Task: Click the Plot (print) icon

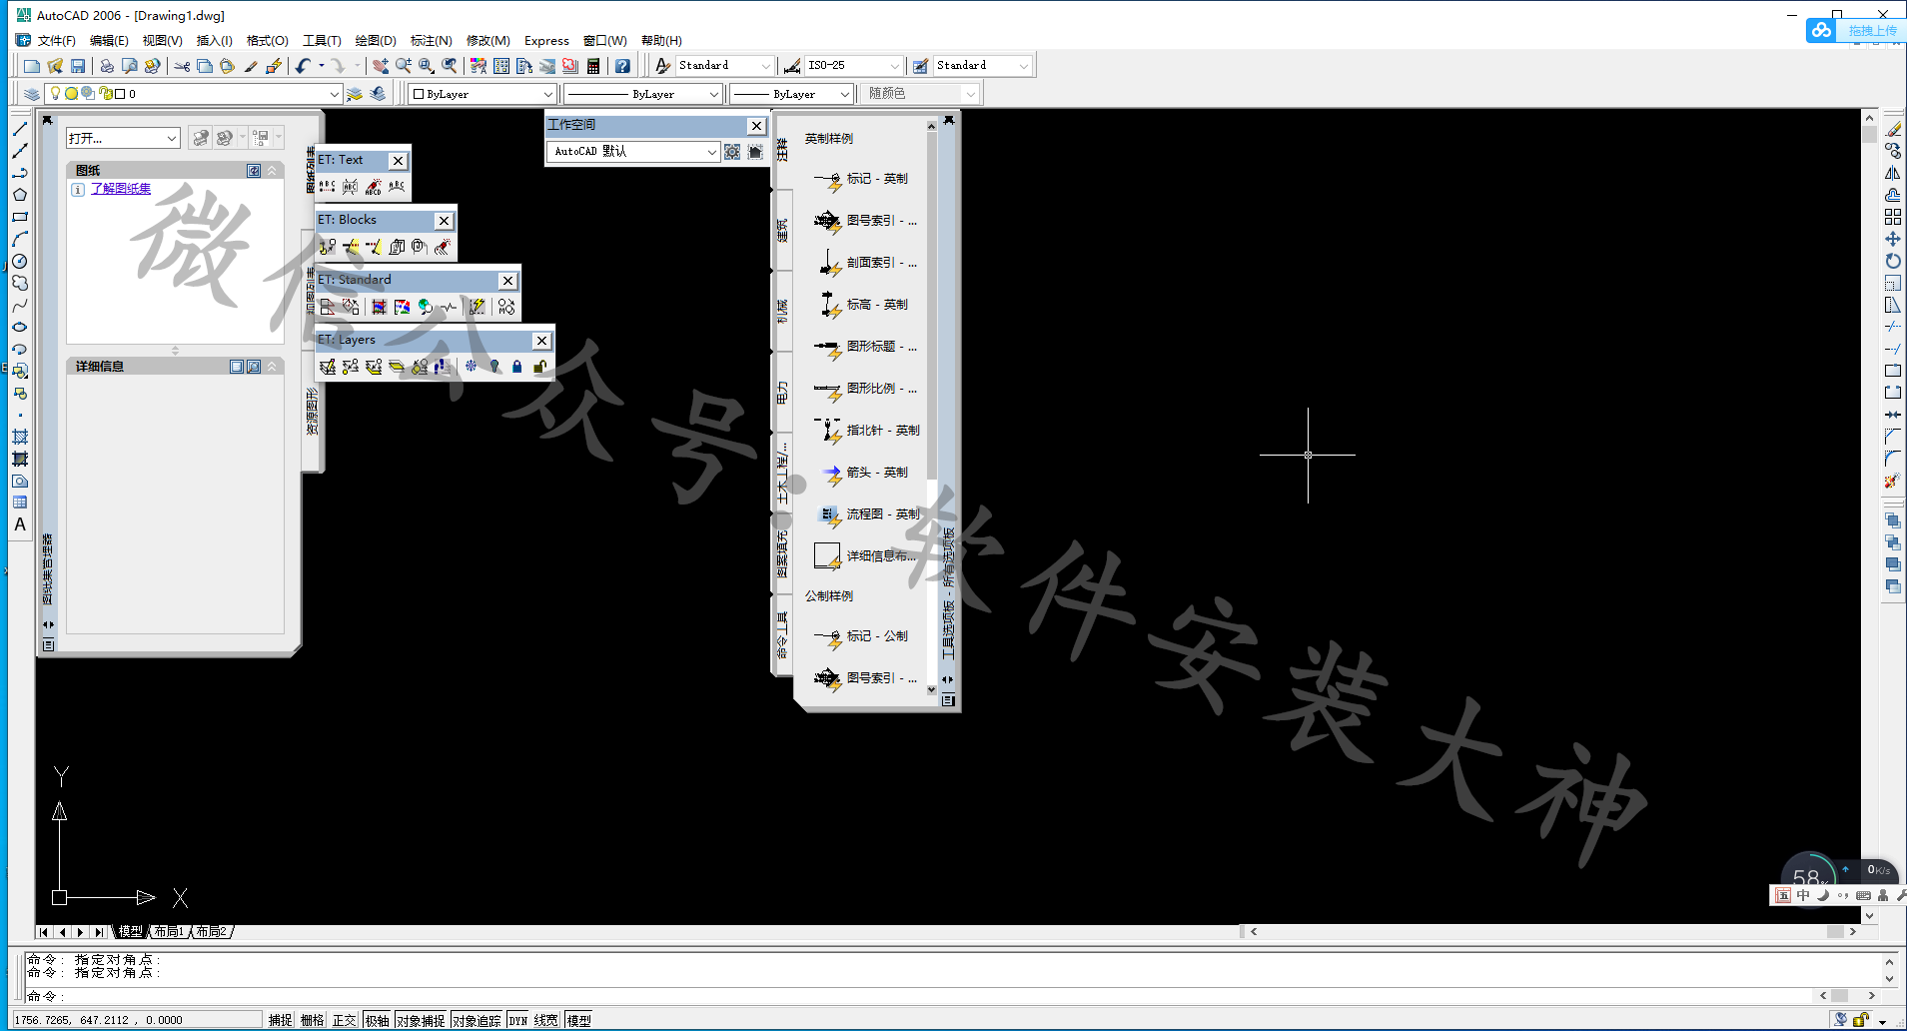Action: point(107,66)
